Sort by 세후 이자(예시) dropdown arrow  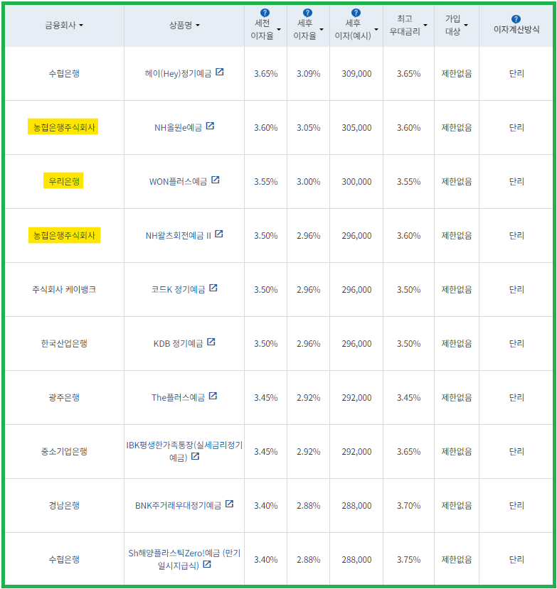point(376,29)
